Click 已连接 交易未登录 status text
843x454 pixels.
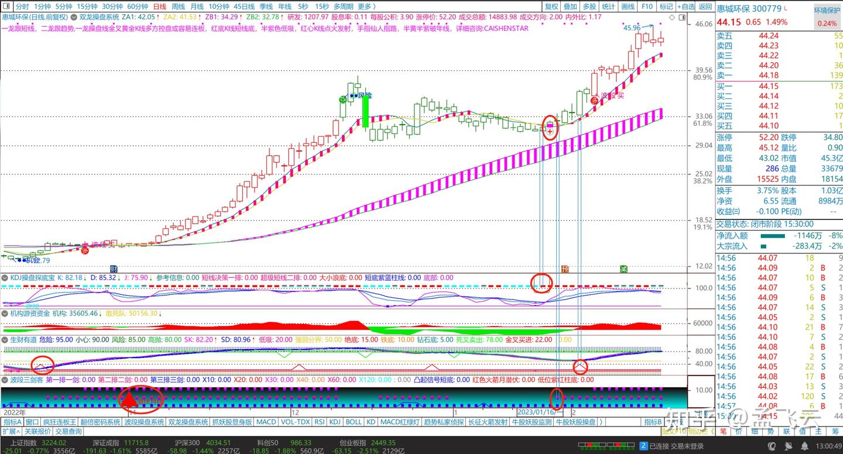(676, 446)
